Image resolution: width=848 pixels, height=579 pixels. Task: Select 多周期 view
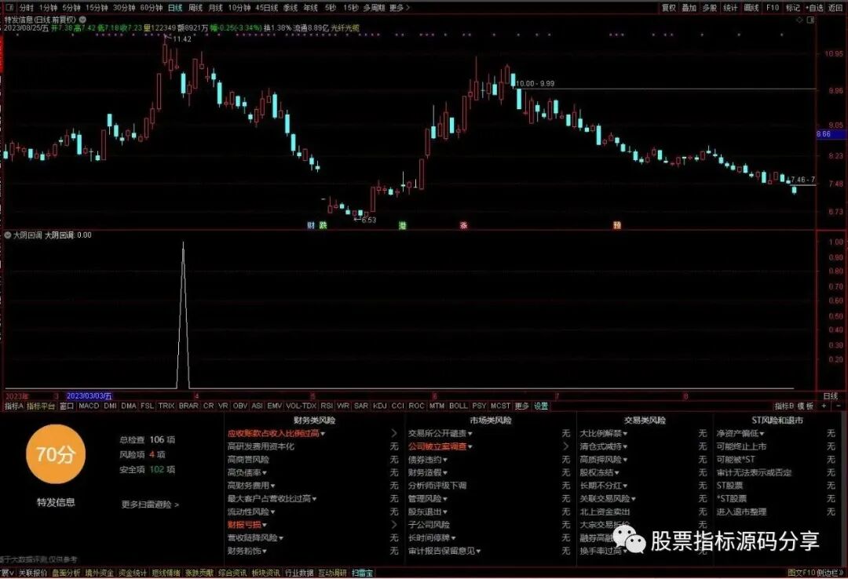click(374, 8)
